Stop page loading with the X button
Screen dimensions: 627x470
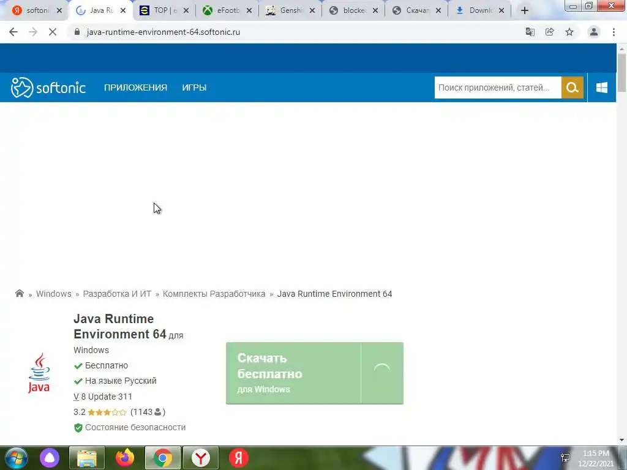pyautogui.click(x=53, y=32)
